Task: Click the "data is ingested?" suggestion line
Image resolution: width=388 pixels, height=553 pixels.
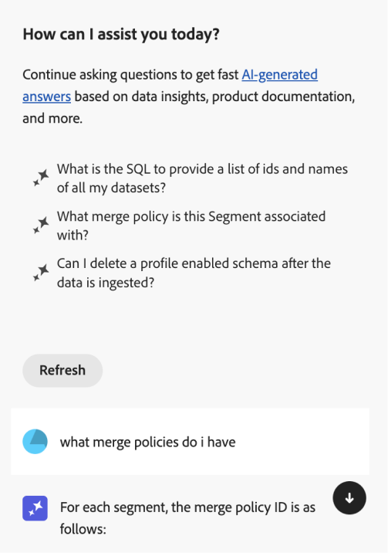Action: click(x=106, y=283)
